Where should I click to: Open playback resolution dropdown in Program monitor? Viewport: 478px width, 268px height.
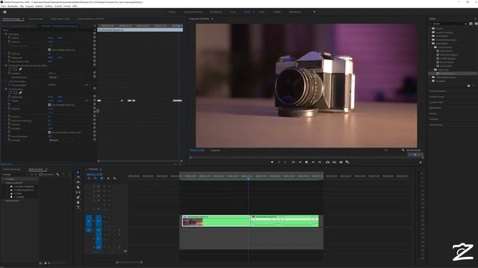pyautogui.click(x=386, y=150)
